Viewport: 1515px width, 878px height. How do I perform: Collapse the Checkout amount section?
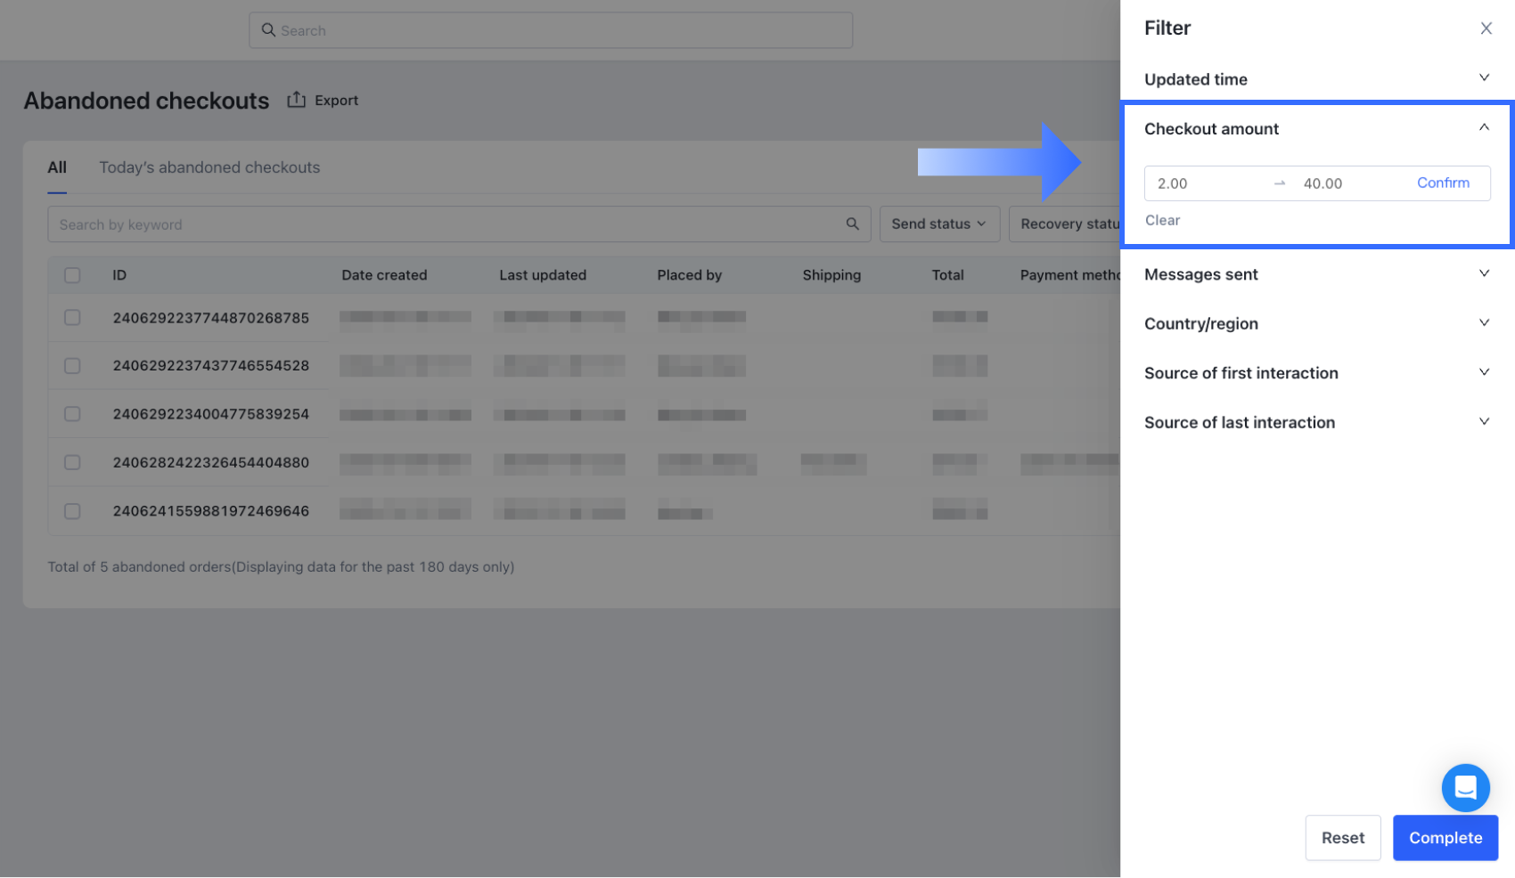pyautogui.click(x=1484, y=128)
